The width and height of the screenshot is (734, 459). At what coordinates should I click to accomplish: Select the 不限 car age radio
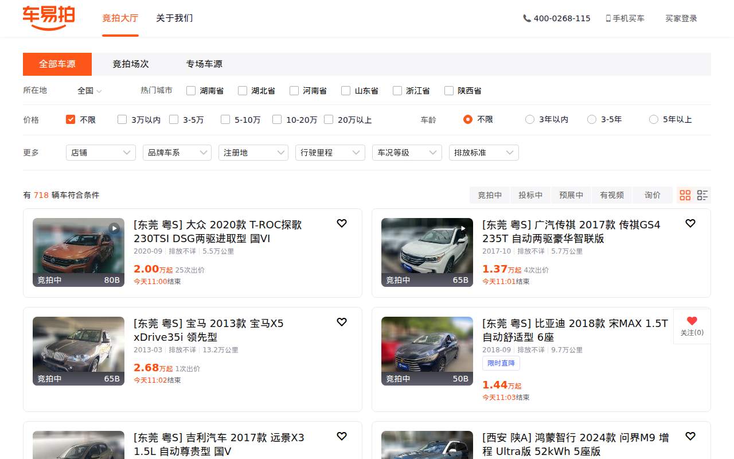pos(468,119)
